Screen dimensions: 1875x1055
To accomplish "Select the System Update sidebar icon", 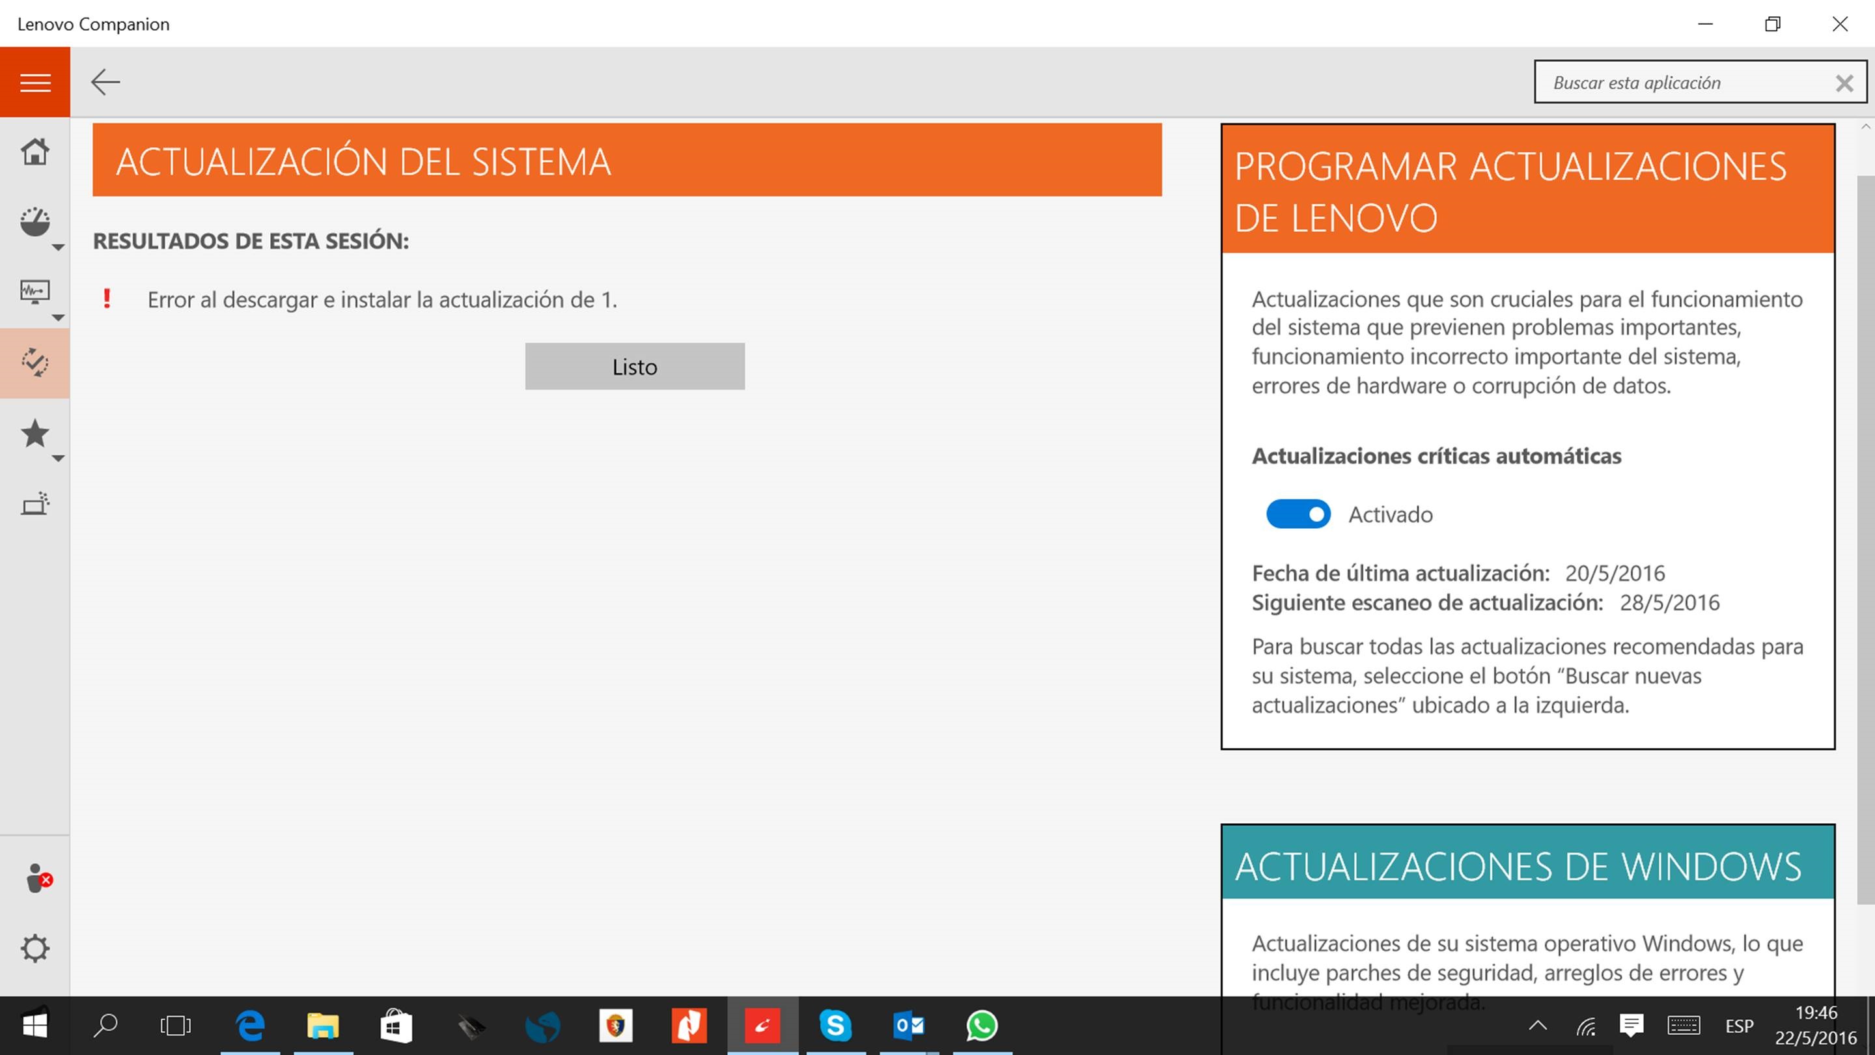I will (35, 363).
